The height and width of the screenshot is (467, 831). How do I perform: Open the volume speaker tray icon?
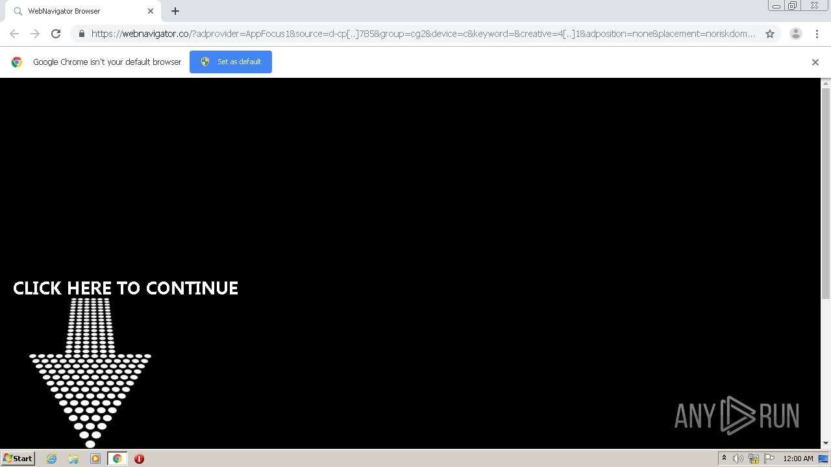tap(738, 459)
